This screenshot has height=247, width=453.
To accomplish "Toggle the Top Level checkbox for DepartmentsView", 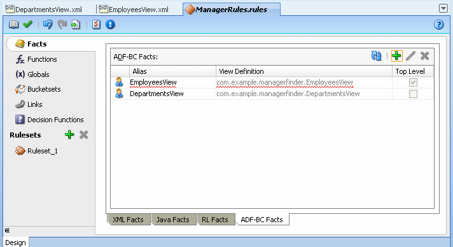I will pyautogui.click(x=413, y=94).
